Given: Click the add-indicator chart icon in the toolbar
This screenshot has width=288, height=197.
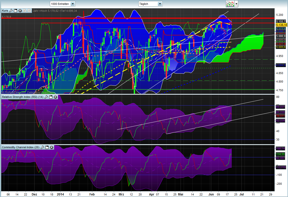Looking at the screenshot, I should tap(230, 4).
